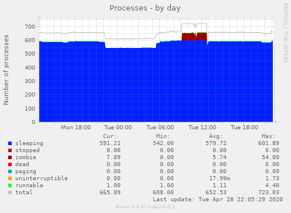Click sleeping current value 591.21
The height and width of the screenshot is (213, 291).
[110, 143]
